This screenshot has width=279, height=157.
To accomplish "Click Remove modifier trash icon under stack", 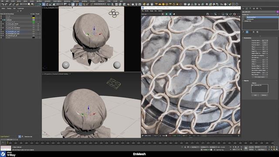I will (x=254, y=32).
